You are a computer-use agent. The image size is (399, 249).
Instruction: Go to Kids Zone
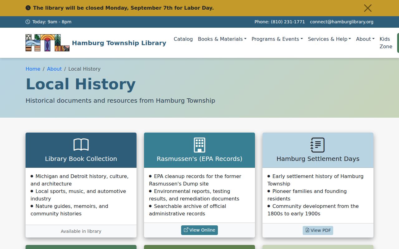coord(386,43)
